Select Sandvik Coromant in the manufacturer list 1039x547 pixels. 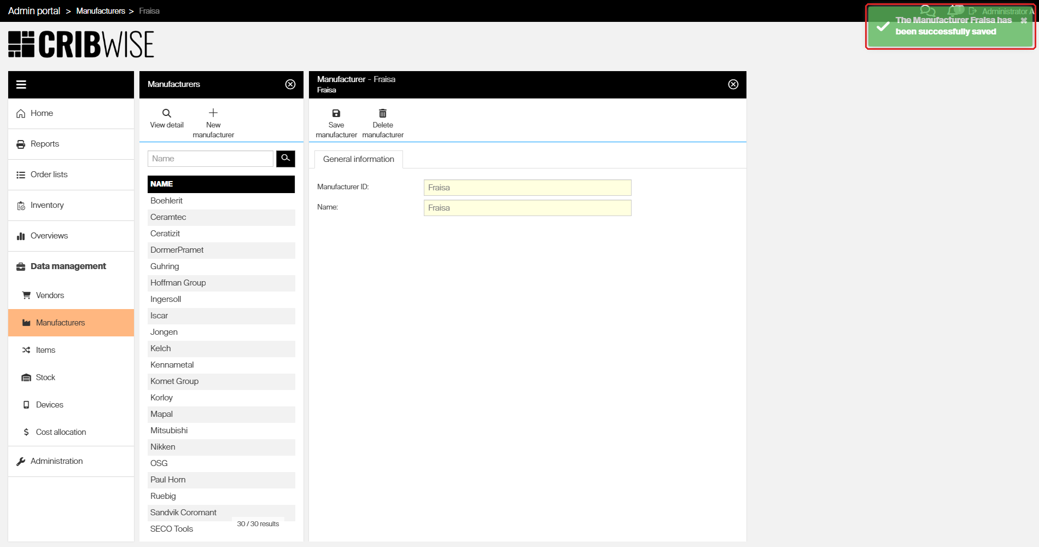pyautogui.click(x=221, y=513)
